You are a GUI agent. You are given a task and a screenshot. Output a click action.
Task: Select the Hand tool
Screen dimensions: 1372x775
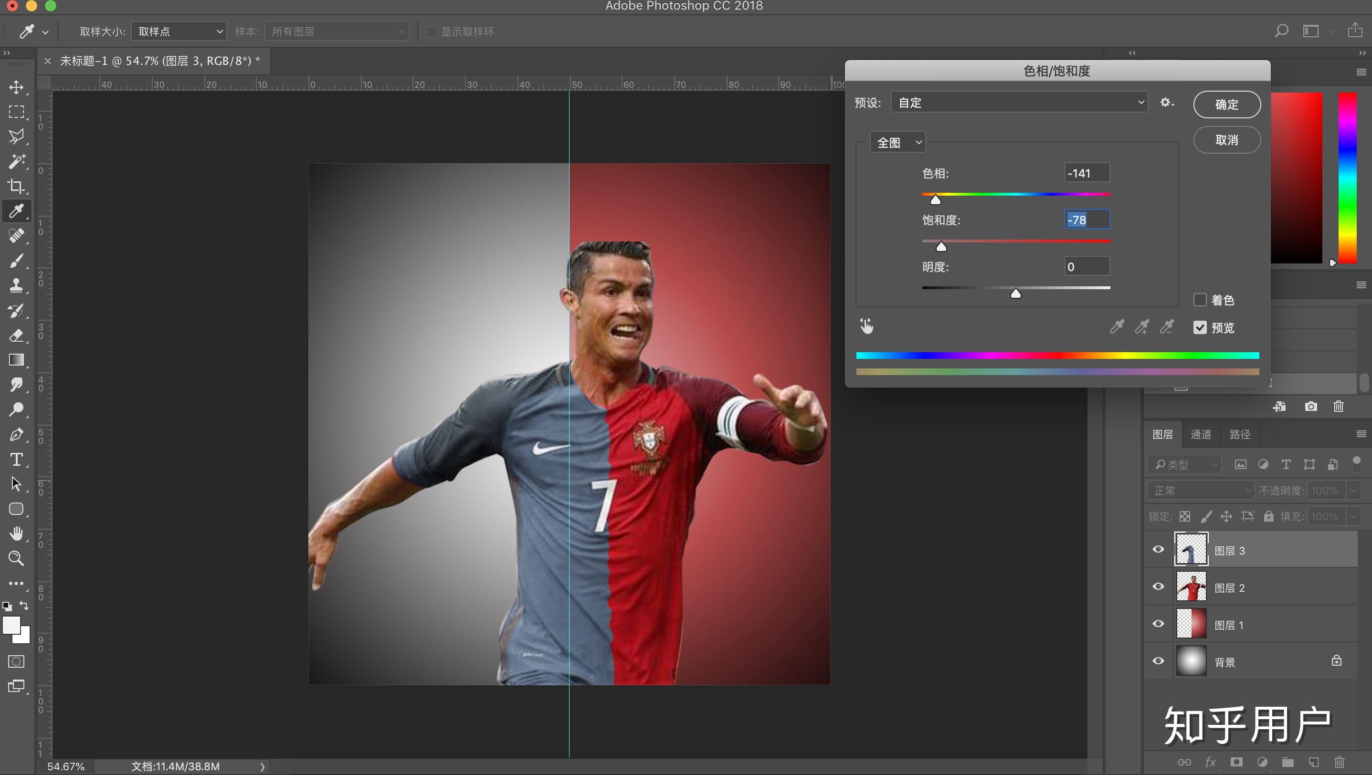tap(17, 534)
